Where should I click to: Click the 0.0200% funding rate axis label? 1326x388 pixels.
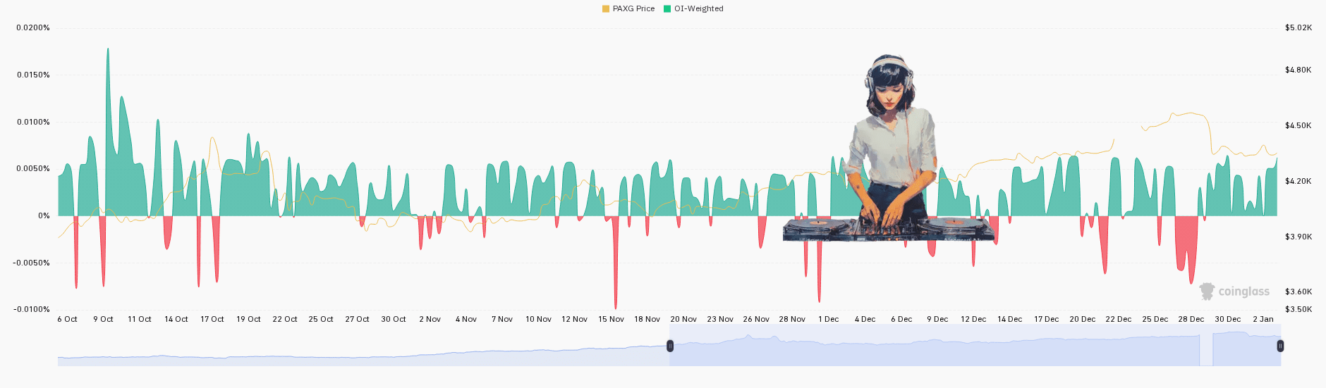click(x=33, y=28)
